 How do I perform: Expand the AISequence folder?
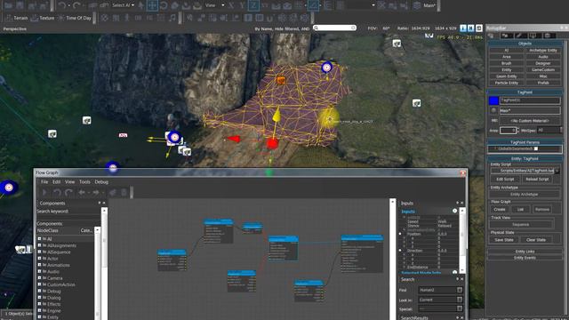(x=39, y=252)
